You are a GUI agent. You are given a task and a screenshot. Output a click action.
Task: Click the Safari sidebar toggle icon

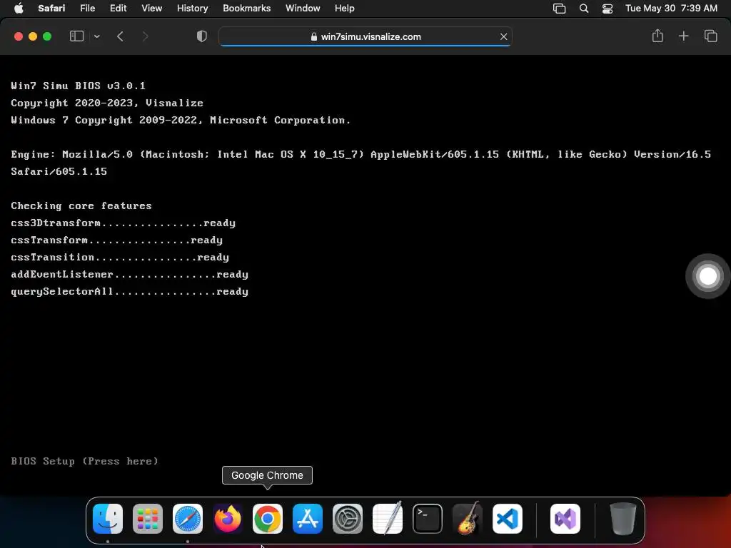(x=76, y=36)
